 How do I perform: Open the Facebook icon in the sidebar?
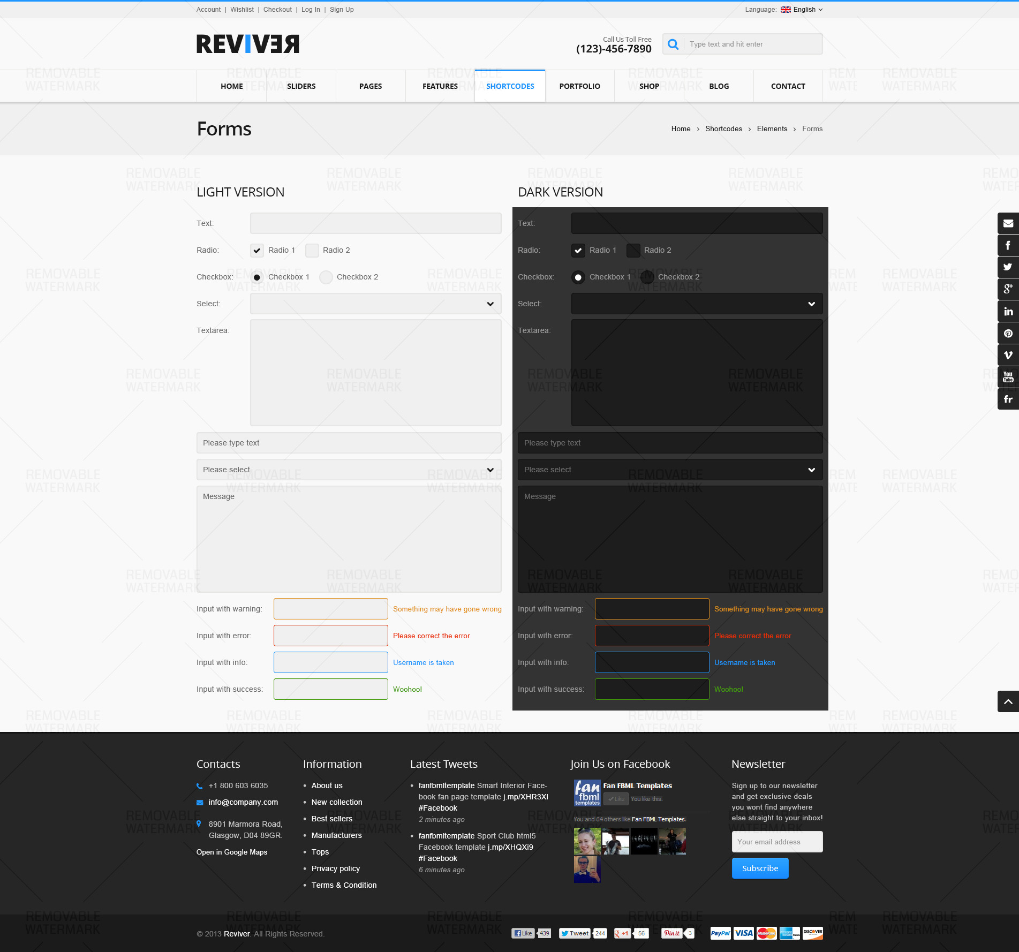tap(1008, 245)
